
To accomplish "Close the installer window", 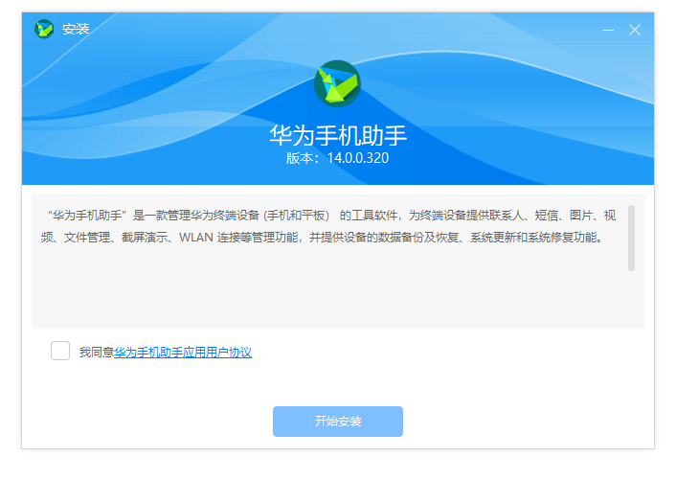I will click(635, 30).
